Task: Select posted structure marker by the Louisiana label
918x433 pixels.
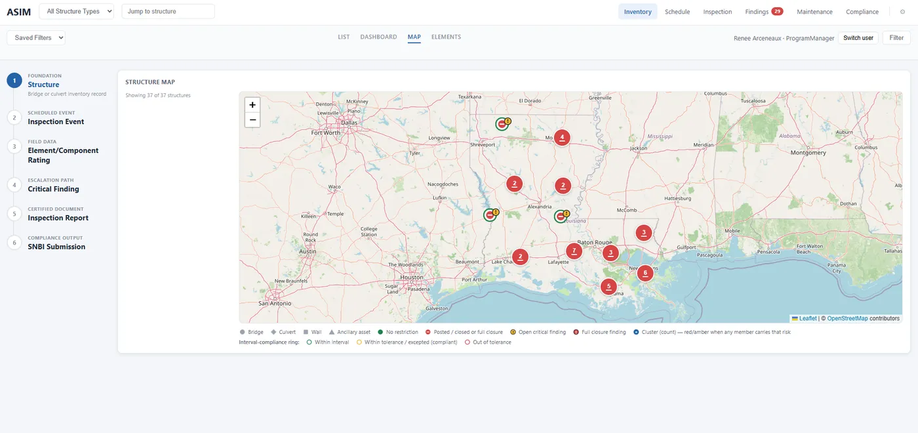Action: [x=561, y=216]
